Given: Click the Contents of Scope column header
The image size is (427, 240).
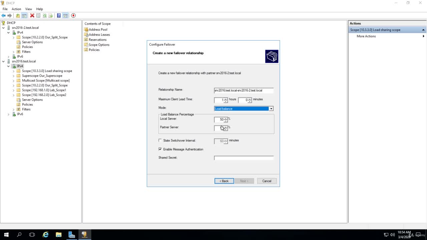Looking at the screenshot, I should (103, 24).
